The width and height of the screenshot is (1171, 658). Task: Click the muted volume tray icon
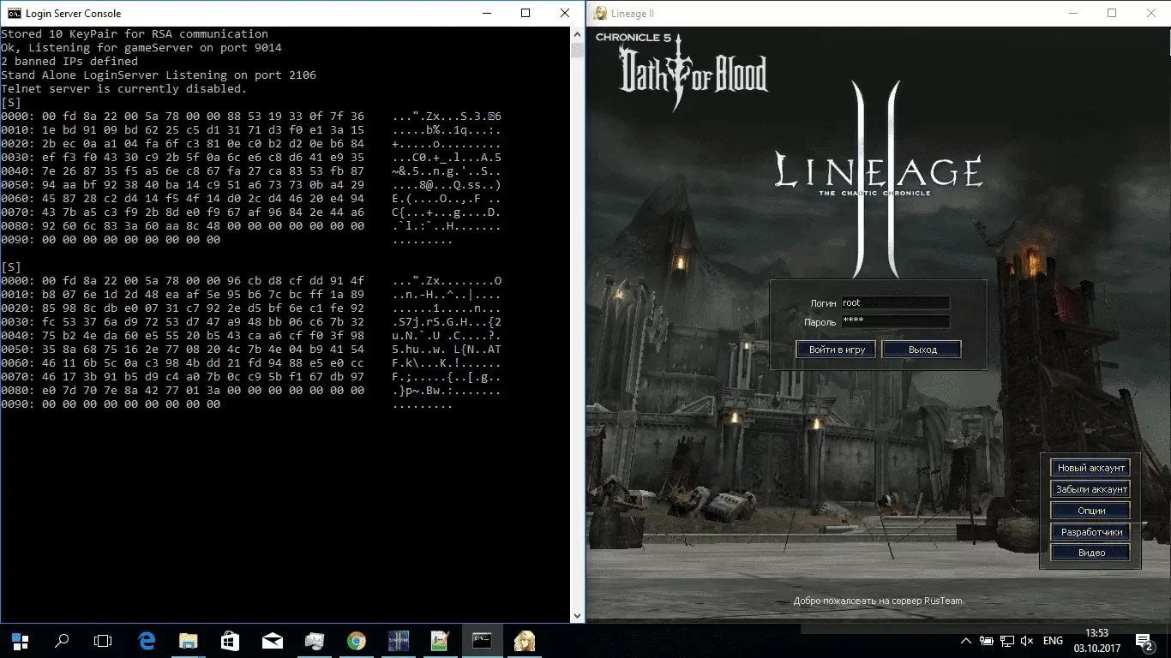coord(1027,640)
